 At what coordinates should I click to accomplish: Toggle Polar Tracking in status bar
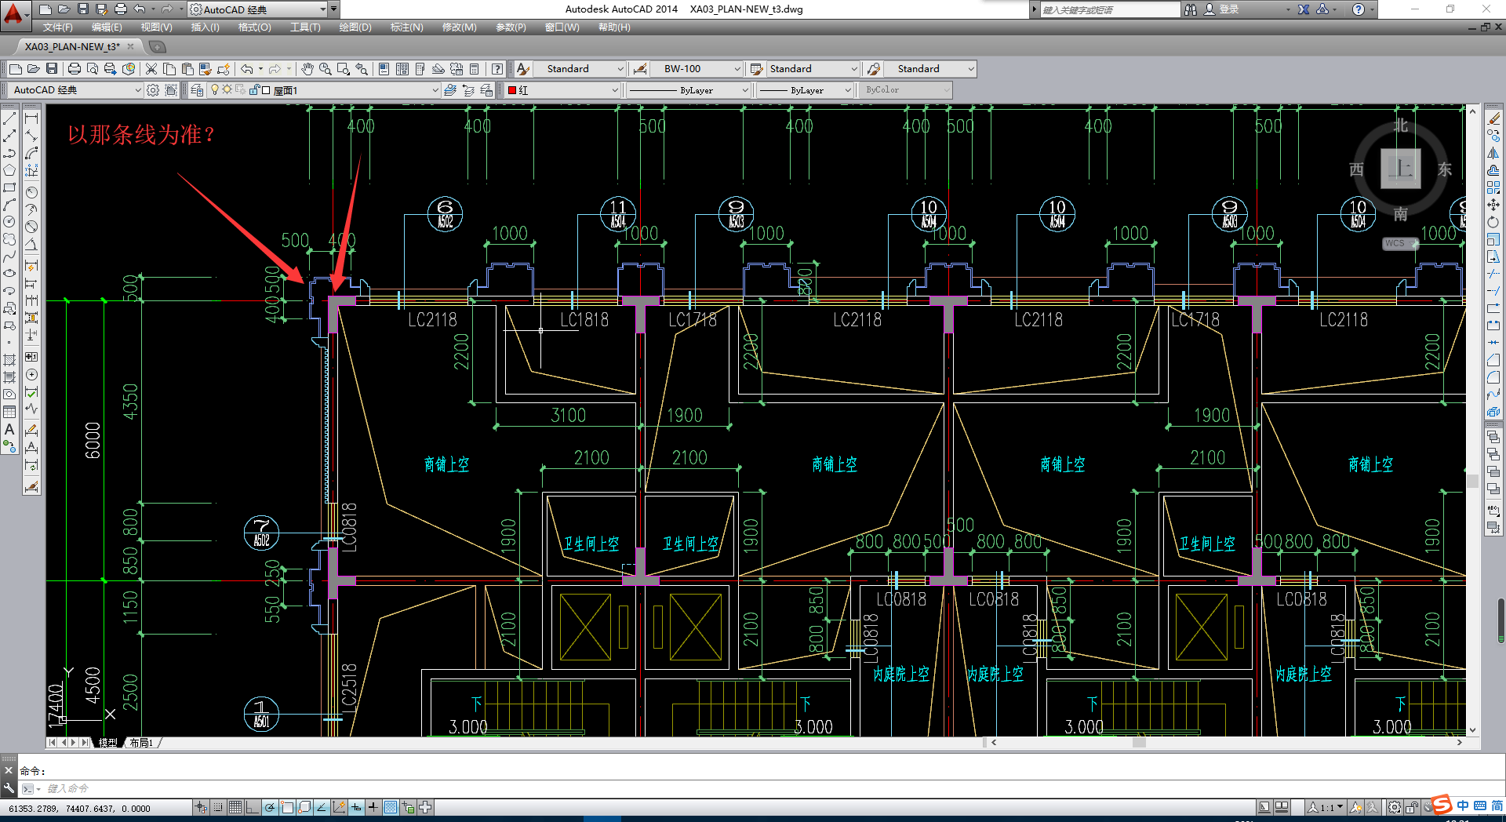(x=270, y=807)
